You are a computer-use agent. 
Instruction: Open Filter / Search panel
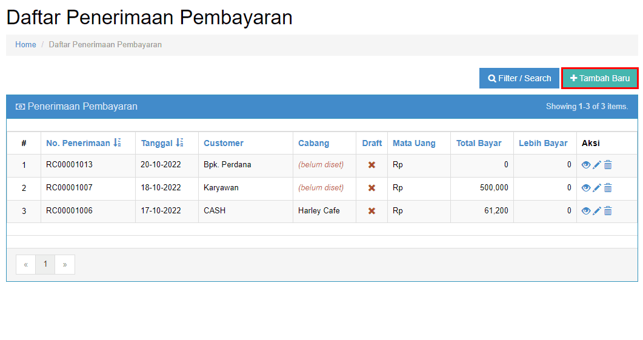[x=519, y=78]
